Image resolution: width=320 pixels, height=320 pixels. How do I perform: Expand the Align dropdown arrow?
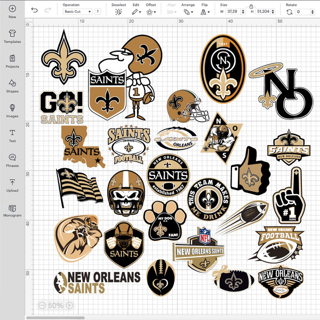tap(175, 12)
